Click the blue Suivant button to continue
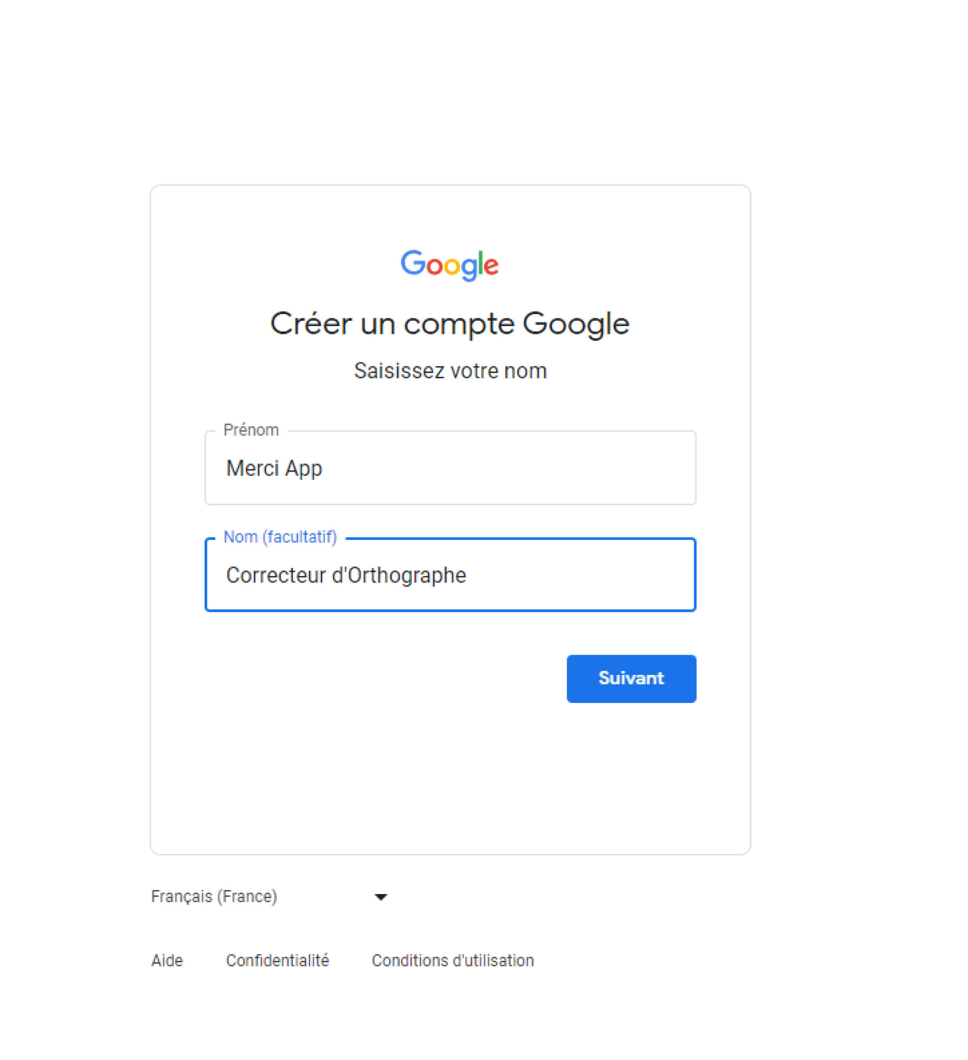 (x=631, y=678)
